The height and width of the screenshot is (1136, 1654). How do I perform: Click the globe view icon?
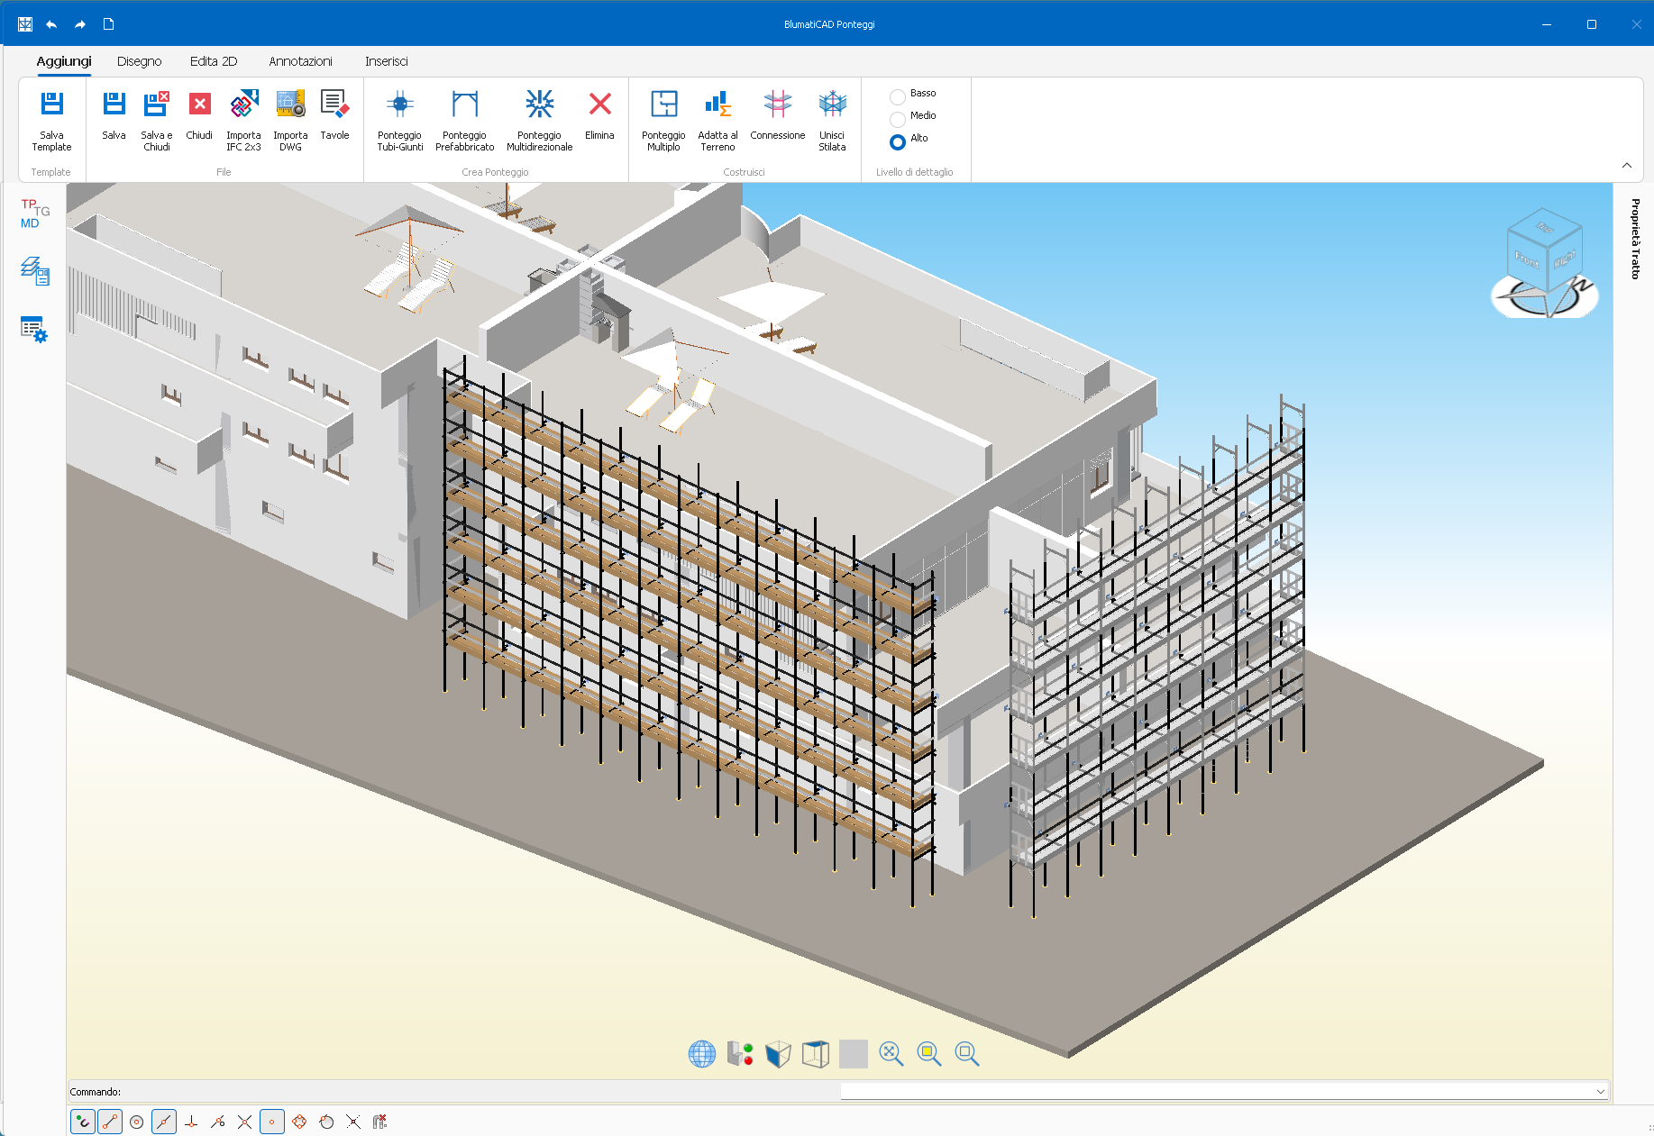click(701, 1053)
